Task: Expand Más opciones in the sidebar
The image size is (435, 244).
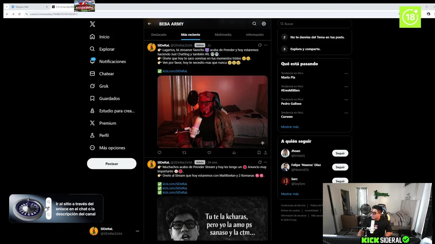Action: [107, 148]
